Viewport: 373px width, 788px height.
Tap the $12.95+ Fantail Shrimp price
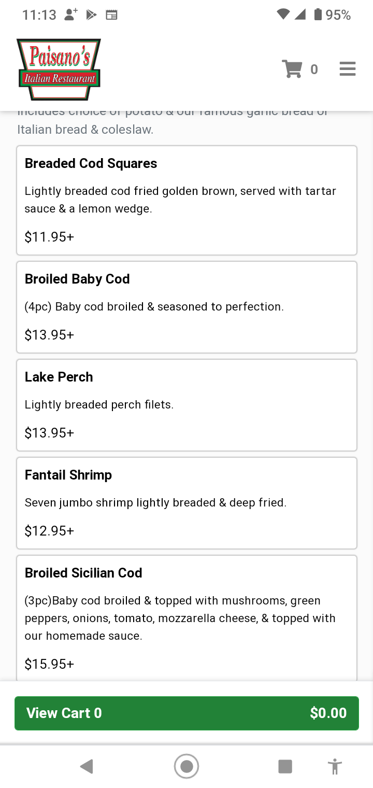50,531
